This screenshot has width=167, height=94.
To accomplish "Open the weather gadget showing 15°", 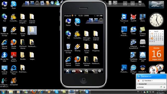I will click(156, 5).
